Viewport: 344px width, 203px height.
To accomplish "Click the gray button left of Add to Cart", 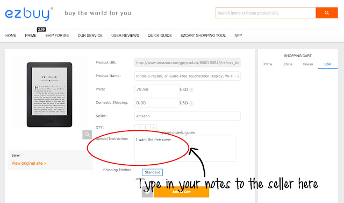I will click(147, 192).
